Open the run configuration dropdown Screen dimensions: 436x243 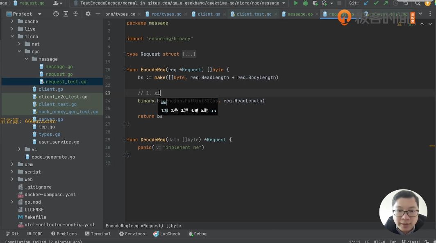point(284,3)
